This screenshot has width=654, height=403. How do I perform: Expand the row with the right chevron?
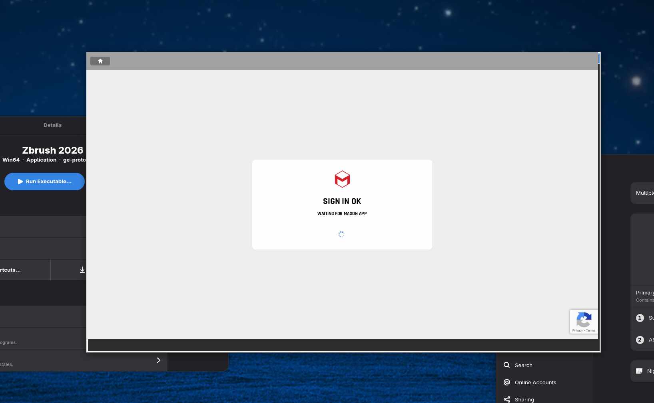tap(158, 360)
